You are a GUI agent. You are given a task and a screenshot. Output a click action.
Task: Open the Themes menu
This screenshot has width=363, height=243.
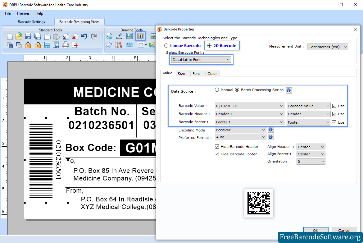(x=23, y=13)
